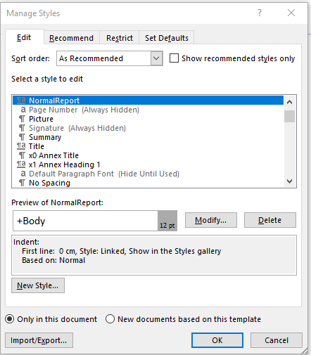Click the linked style icon beside Title

tap(21, 146)
